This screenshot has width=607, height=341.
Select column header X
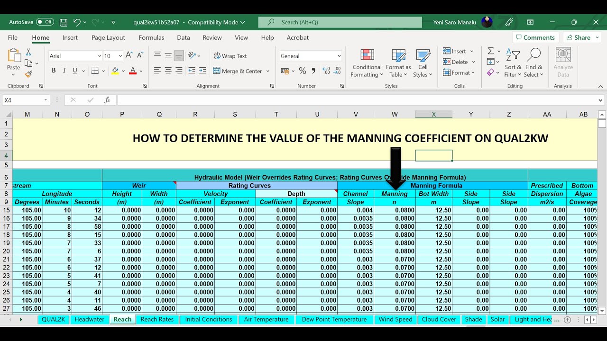[x=433, y=114]
